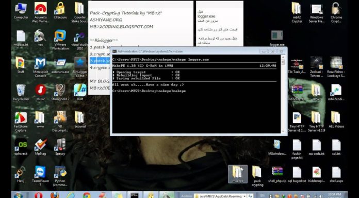The height and width of the screenshot is (198, 359).
Task: Open Tiny HTTP Server v1.2.9 folder
Action: coord(316,122)
